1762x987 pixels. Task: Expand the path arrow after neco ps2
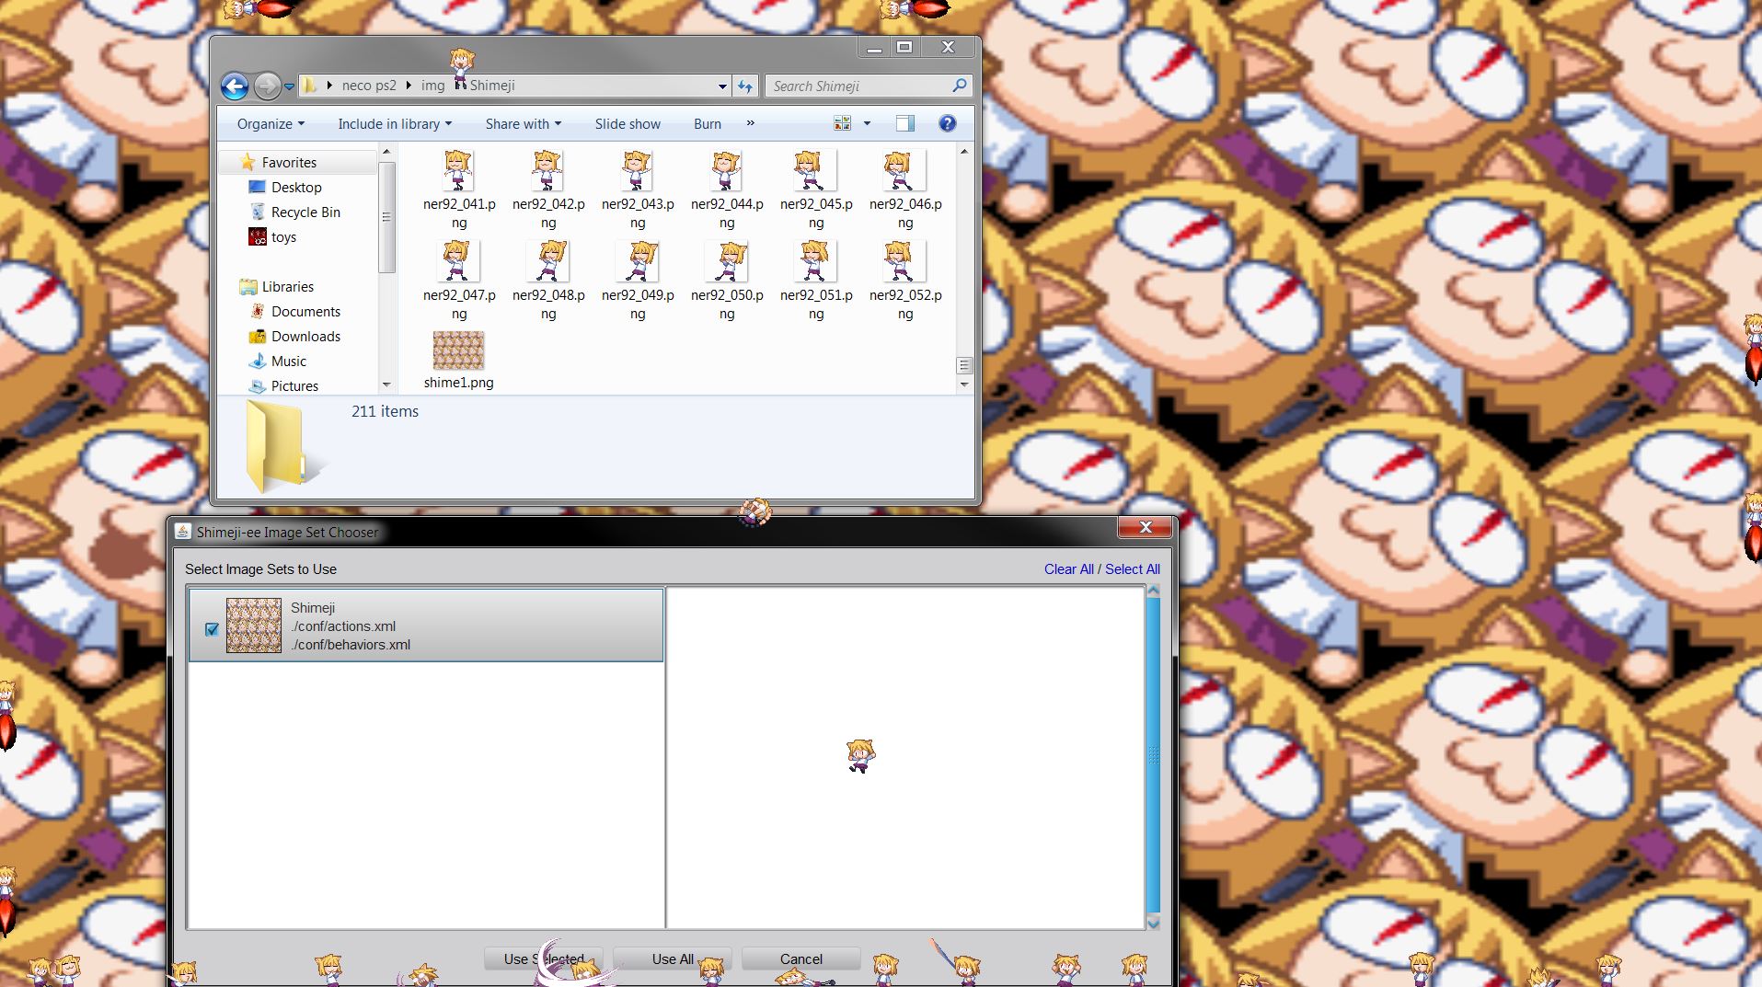[x=408, y=86]
